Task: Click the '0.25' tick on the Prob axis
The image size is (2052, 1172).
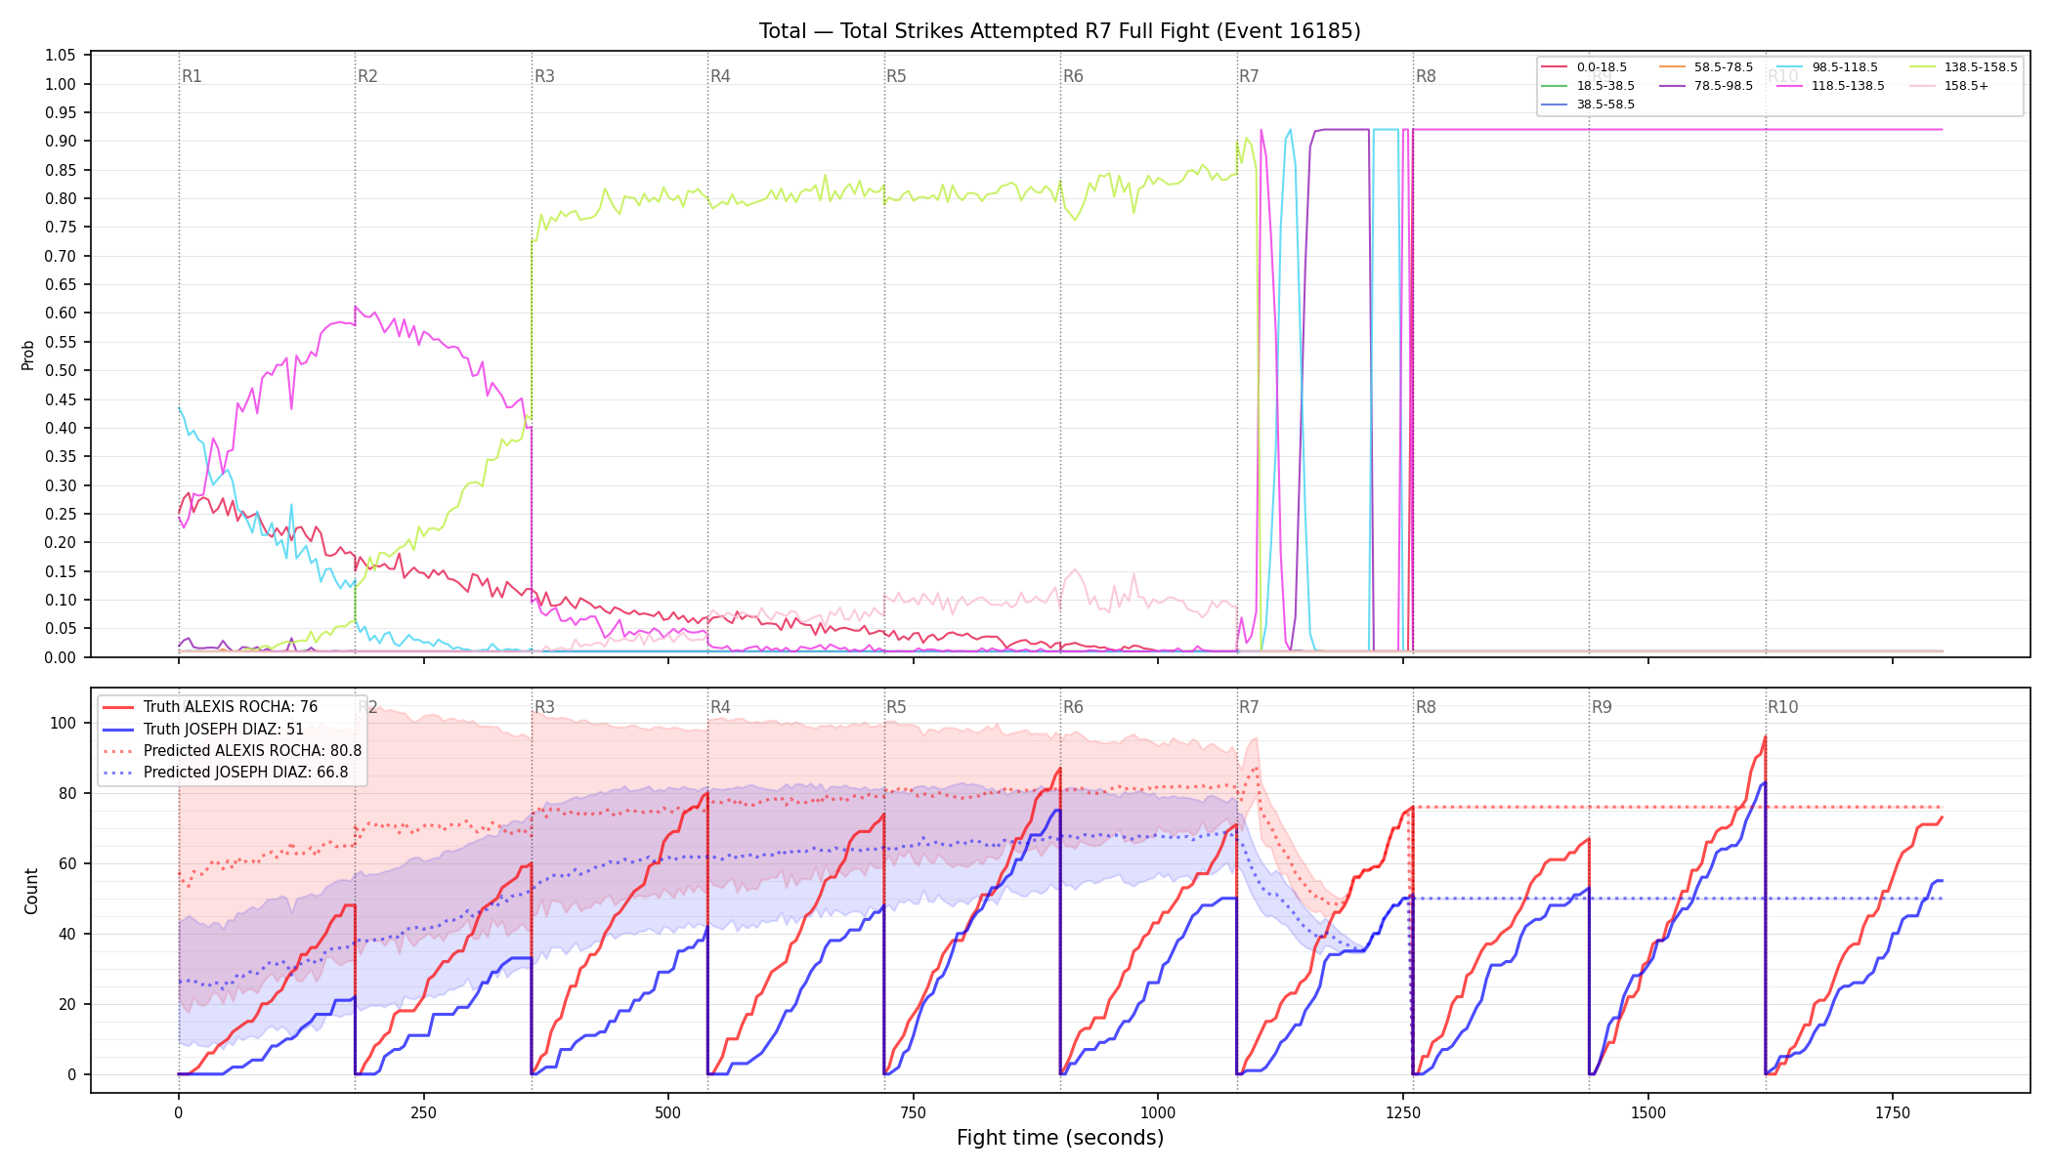Action: (61, 515)
